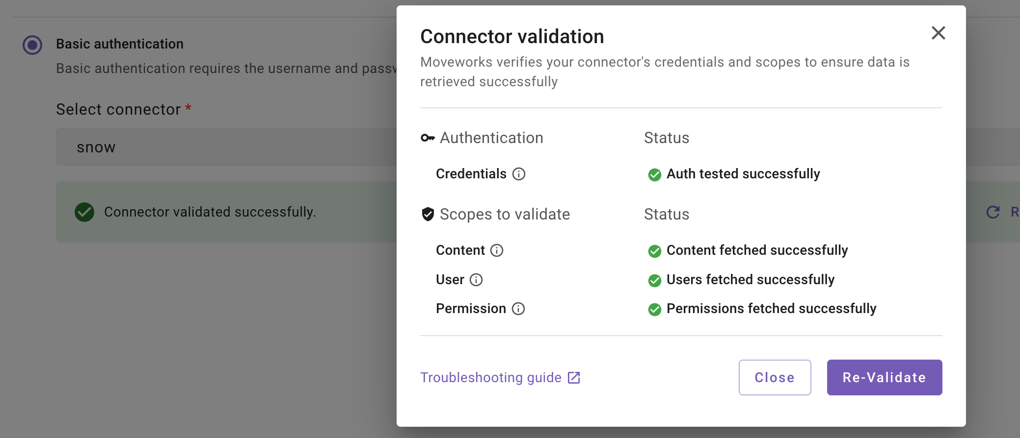Click the Connector validated successfully check icon
Image resolution: width=1020 pixels, height=438 pixels.
[84, 212]
